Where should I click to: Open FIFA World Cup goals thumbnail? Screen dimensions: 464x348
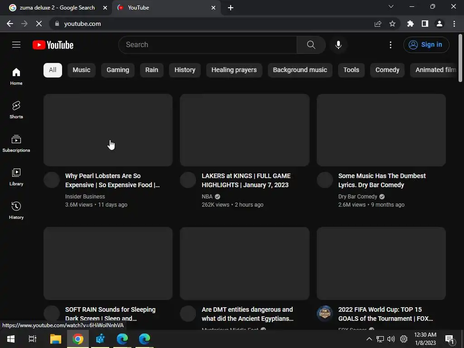click(381, 263)
